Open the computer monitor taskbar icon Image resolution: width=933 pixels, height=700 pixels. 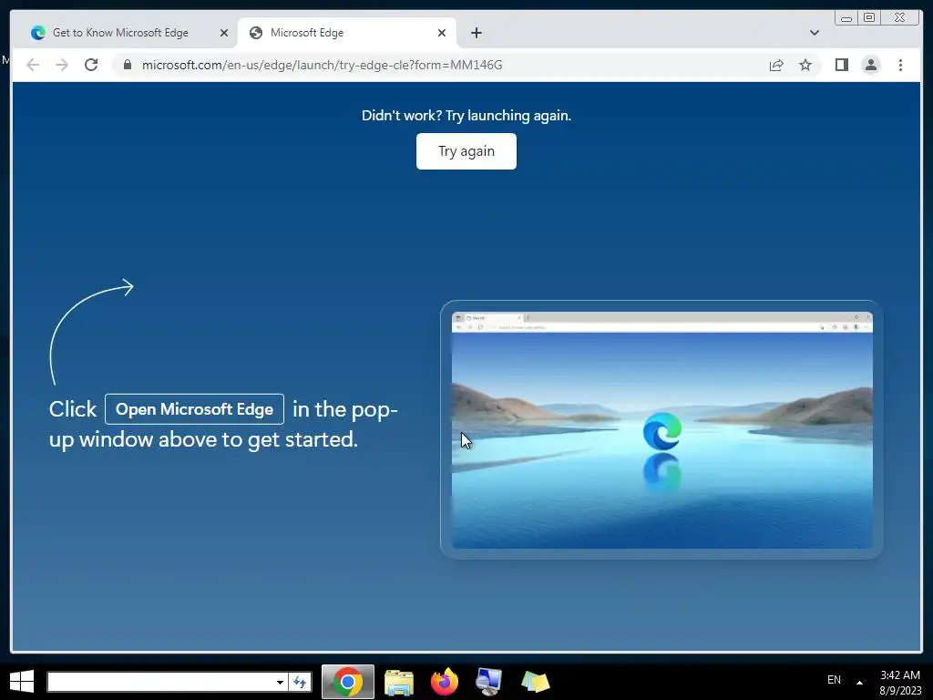489,682
